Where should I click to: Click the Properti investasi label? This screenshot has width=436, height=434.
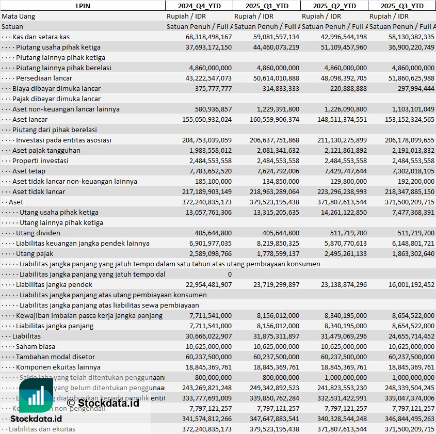click(x=40, y=160)
